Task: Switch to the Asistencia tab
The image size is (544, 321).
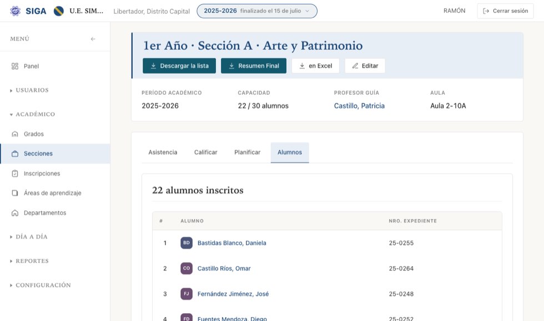Action: point(163,152)
